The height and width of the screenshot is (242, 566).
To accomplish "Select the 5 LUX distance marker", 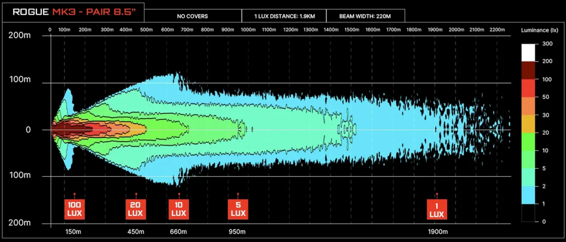I will (238, 209).
